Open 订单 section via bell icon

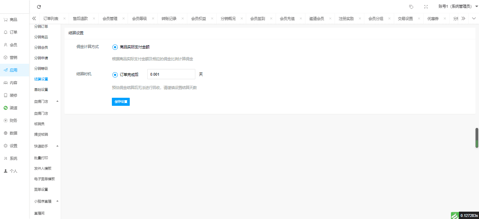(6, 32)
